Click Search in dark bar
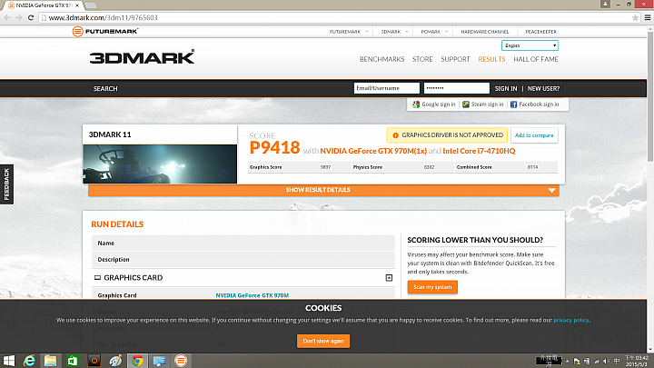The image size is (654, 368). pyautogui.click(x=105, y=88)
